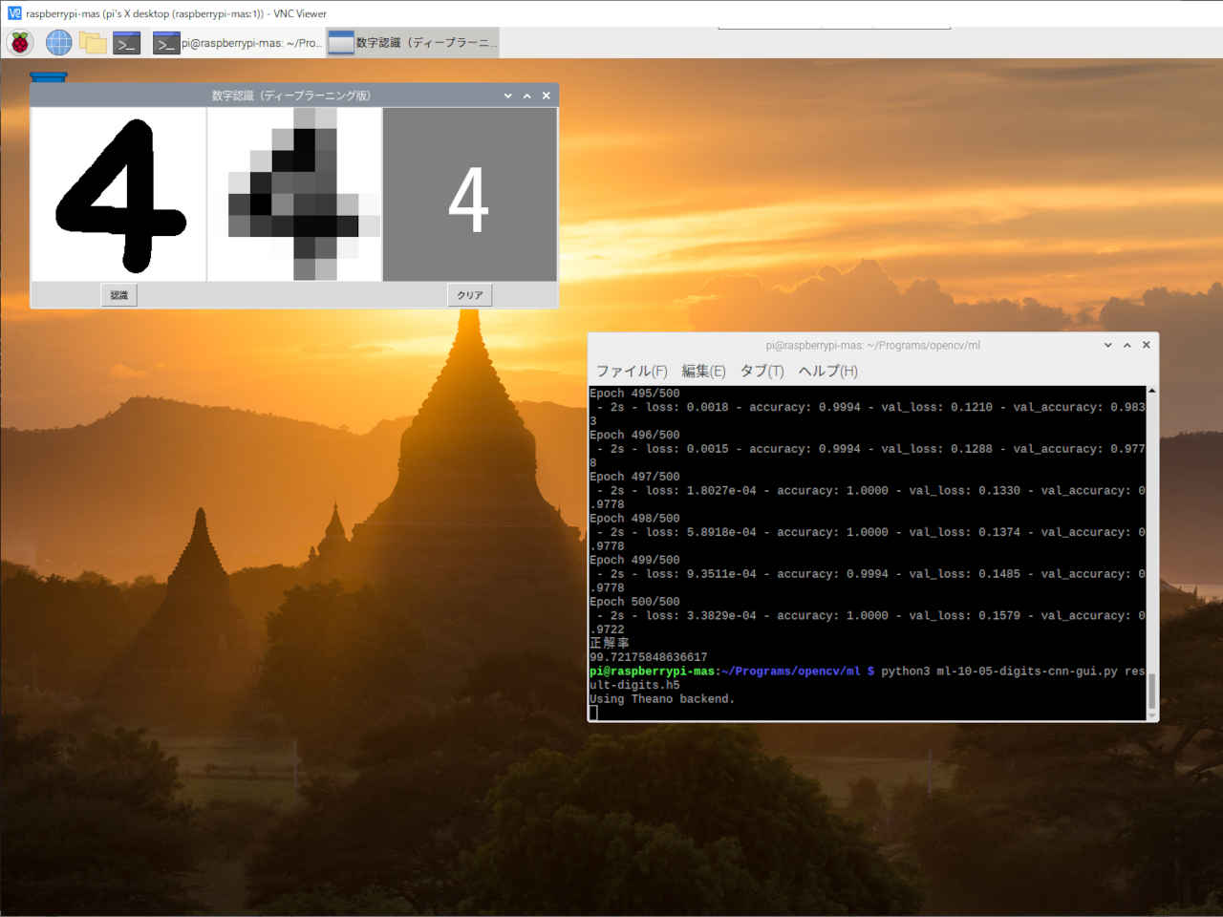Launch the terminal from the taskbar launcher
The image size is (1223, 917).
(x=126, y=43)
